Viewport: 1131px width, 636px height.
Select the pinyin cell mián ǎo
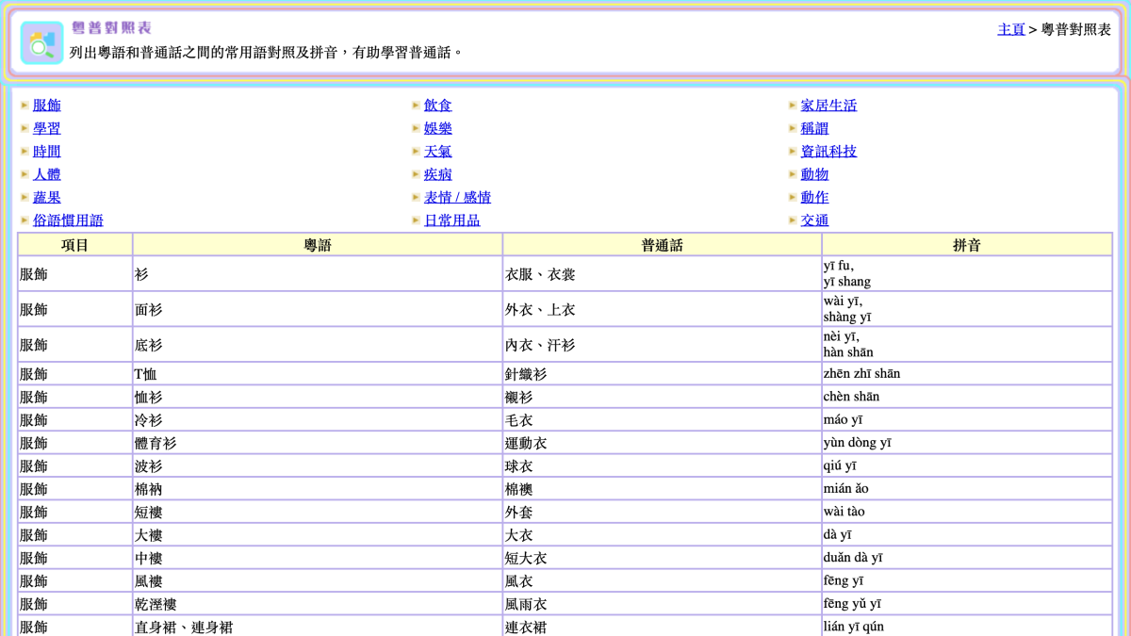[967, 489]
